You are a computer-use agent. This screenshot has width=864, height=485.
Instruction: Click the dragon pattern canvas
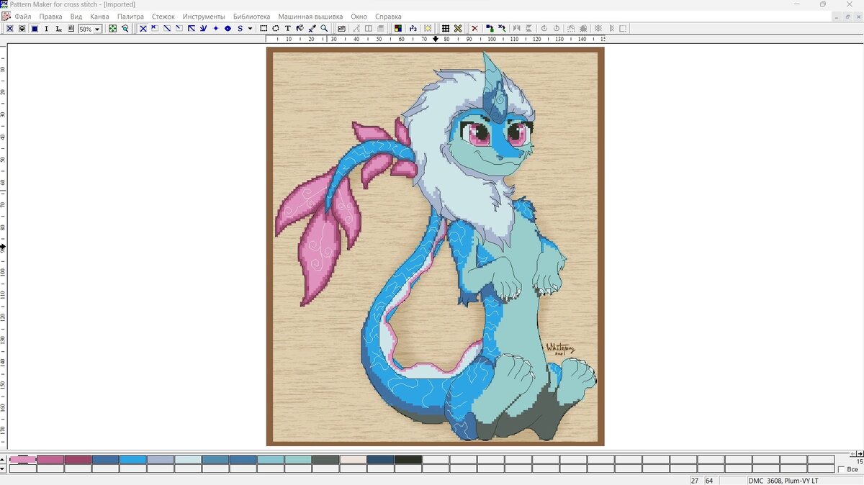(436, 246)
